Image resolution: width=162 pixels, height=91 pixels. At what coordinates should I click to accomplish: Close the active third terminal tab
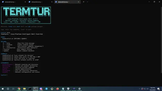tap(78, 2)
